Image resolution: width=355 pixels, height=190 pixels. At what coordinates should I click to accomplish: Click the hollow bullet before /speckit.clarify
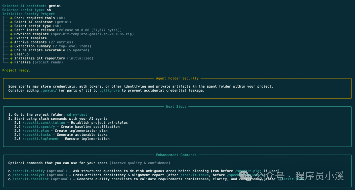(x=10, y=171)
